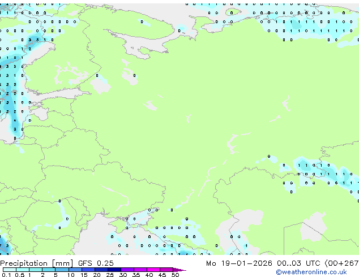
Task: Click the 25–30 mm dark navy legend box
Action: [x=114, y=270]
